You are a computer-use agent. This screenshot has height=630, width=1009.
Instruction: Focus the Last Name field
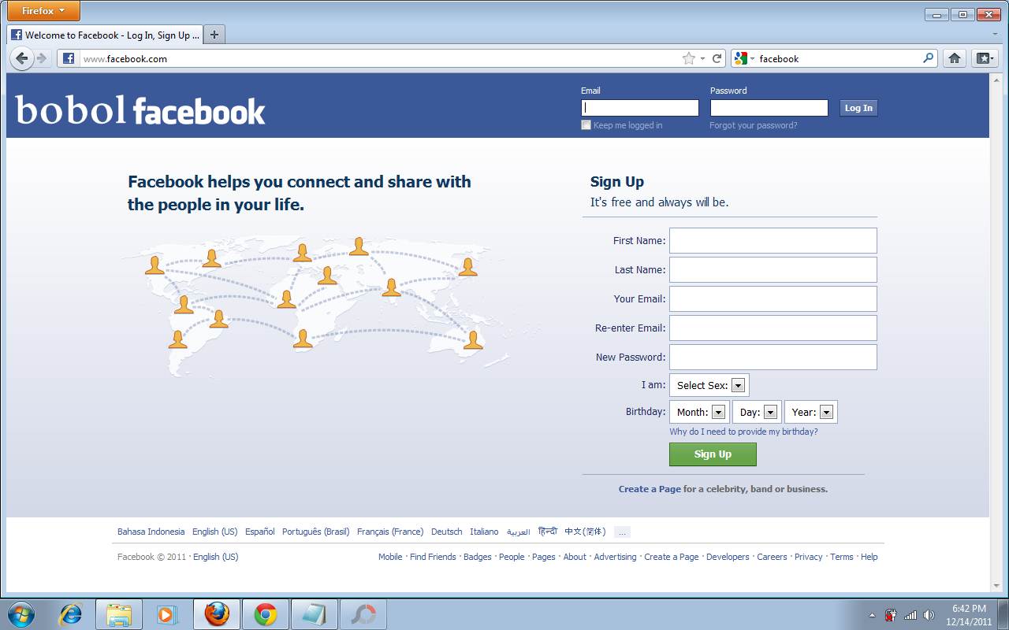pyautogui.click(x=773, y=269)
